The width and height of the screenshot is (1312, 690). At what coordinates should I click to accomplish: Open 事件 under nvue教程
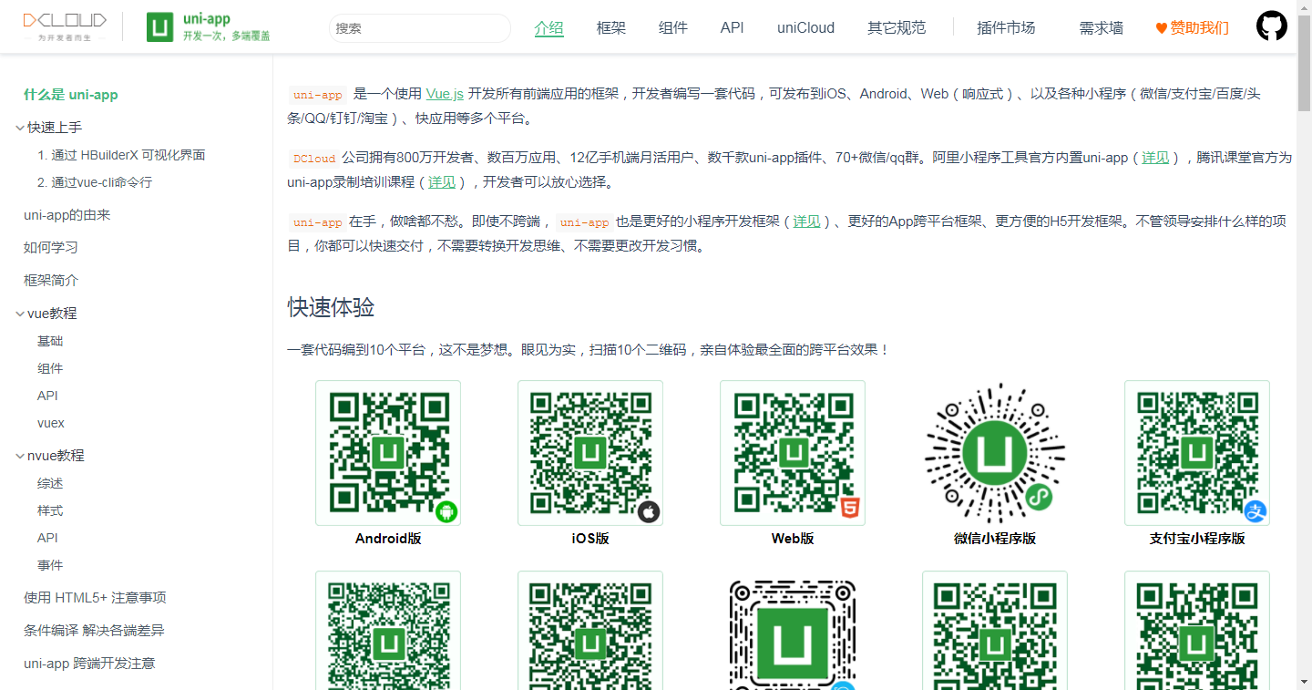coord(50,566)
